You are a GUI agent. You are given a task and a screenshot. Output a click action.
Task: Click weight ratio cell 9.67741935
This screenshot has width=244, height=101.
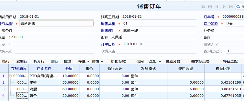[x=223, y=96]
